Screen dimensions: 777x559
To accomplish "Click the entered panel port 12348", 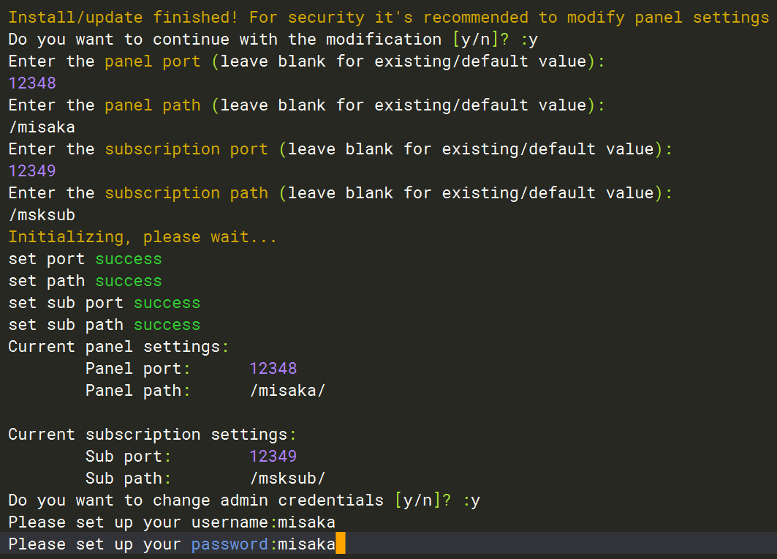I will coord(32,83).
